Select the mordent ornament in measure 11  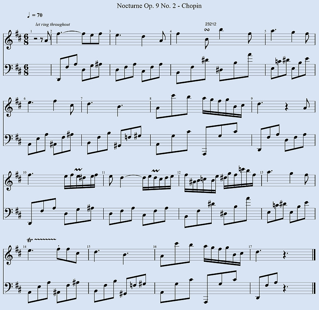[x=156, y=171]
